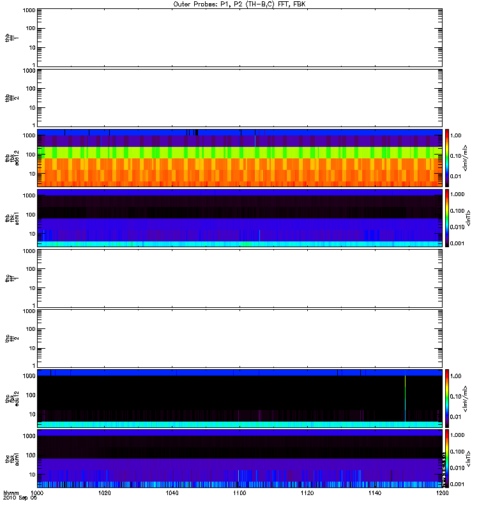Click the '1000' y-axis tick of top thb fff 1 panel
This screenshot has height=511, width=479.
29,10
